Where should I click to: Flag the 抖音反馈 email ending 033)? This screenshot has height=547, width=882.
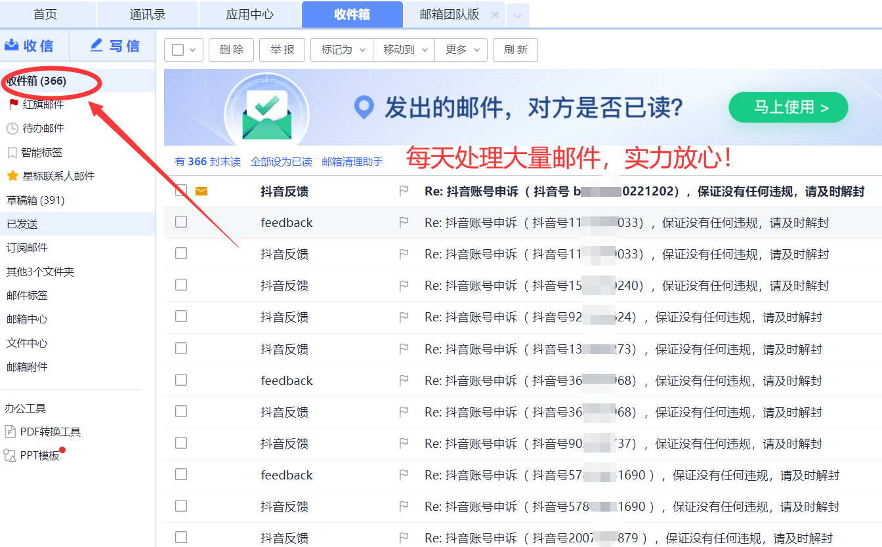click(x=404, y=254)
